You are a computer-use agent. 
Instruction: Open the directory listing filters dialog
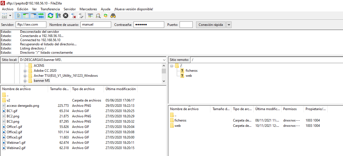point(90,16)
